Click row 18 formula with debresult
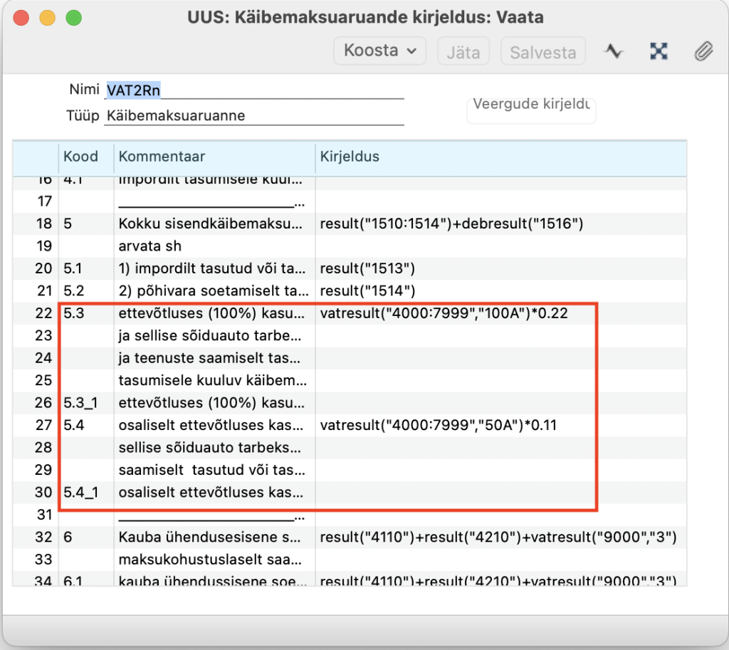 [452, 224]
